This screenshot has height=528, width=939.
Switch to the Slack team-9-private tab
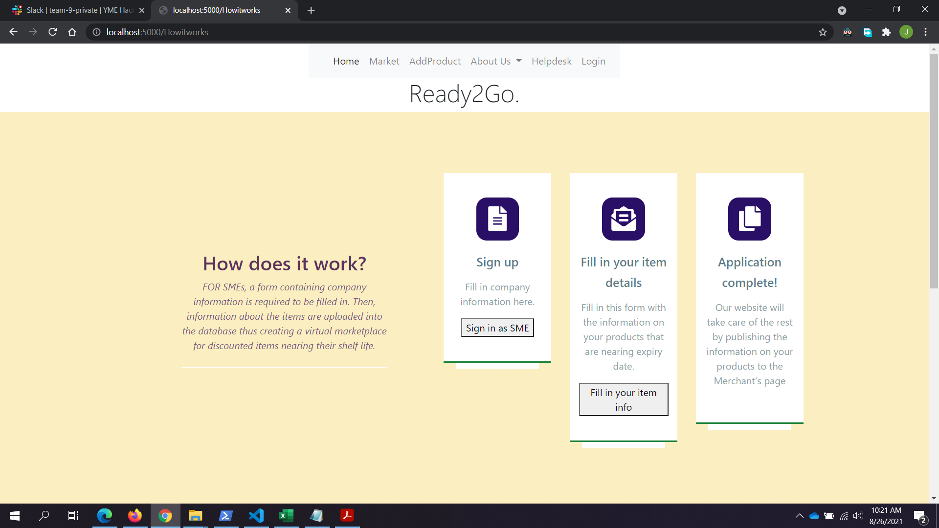[x=78, y=10]
